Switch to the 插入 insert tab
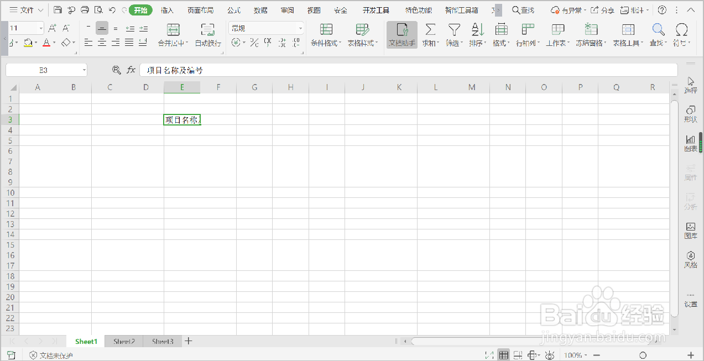 (167, 10)
